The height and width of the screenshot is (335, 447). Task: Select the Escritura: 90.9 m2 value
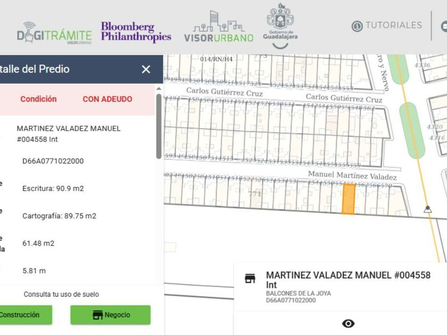pyautogui.click(x=53, y=189)
